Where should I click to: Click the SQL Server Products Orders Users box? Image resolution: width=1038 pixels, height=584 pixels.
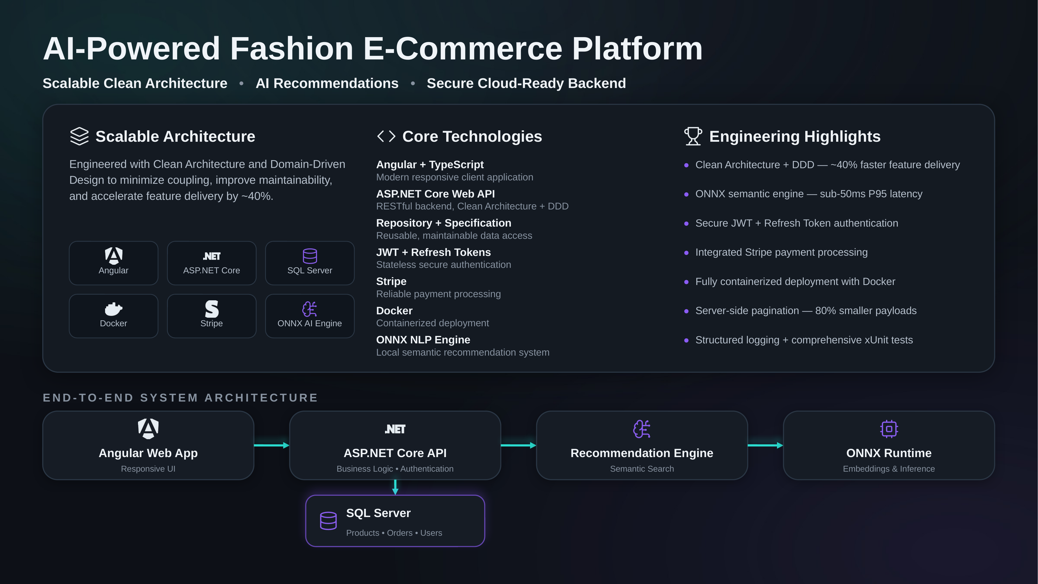[395, 521]
